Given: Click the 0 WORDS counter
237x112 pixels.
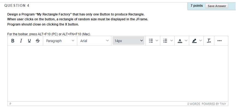Looking at the screenshot, I should (x=194, y=104).
